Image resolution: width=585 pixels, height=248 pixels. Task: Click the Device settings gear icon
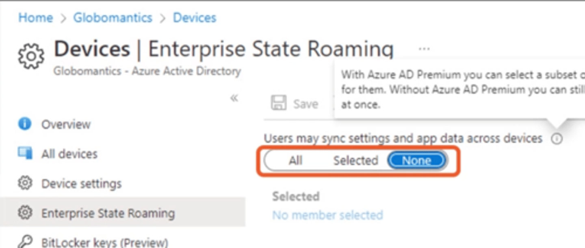(x=25, y=183)
